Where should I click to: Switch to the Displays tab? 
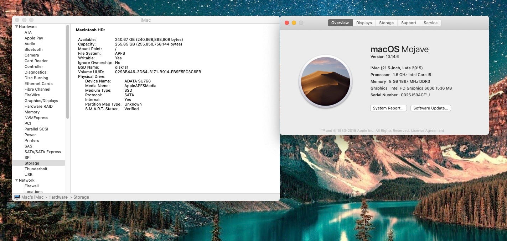[364, 23]
